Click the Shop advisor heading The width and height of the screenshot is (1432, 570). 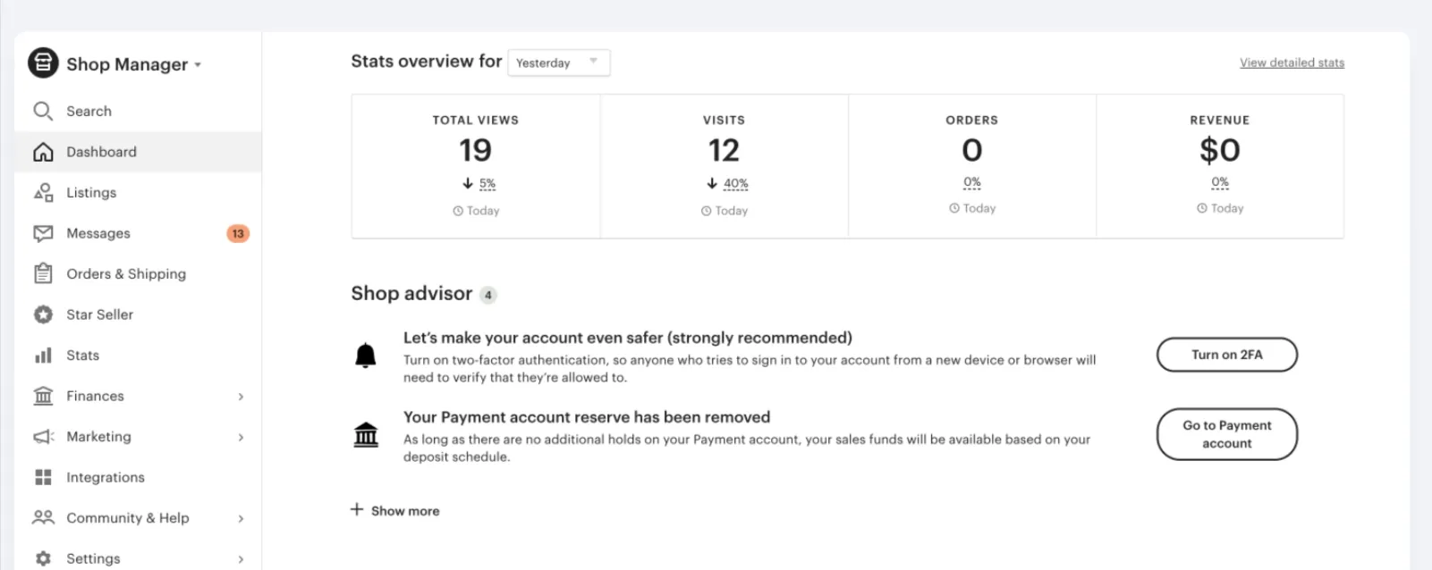click(x=411, y=294)
